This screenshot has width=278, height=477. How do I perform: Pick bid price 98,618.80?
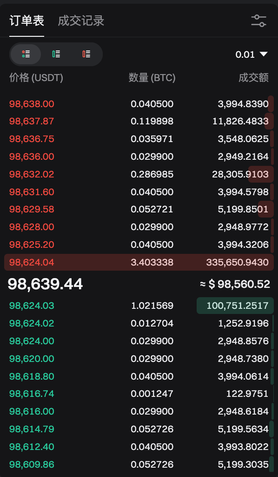[32, 376]
